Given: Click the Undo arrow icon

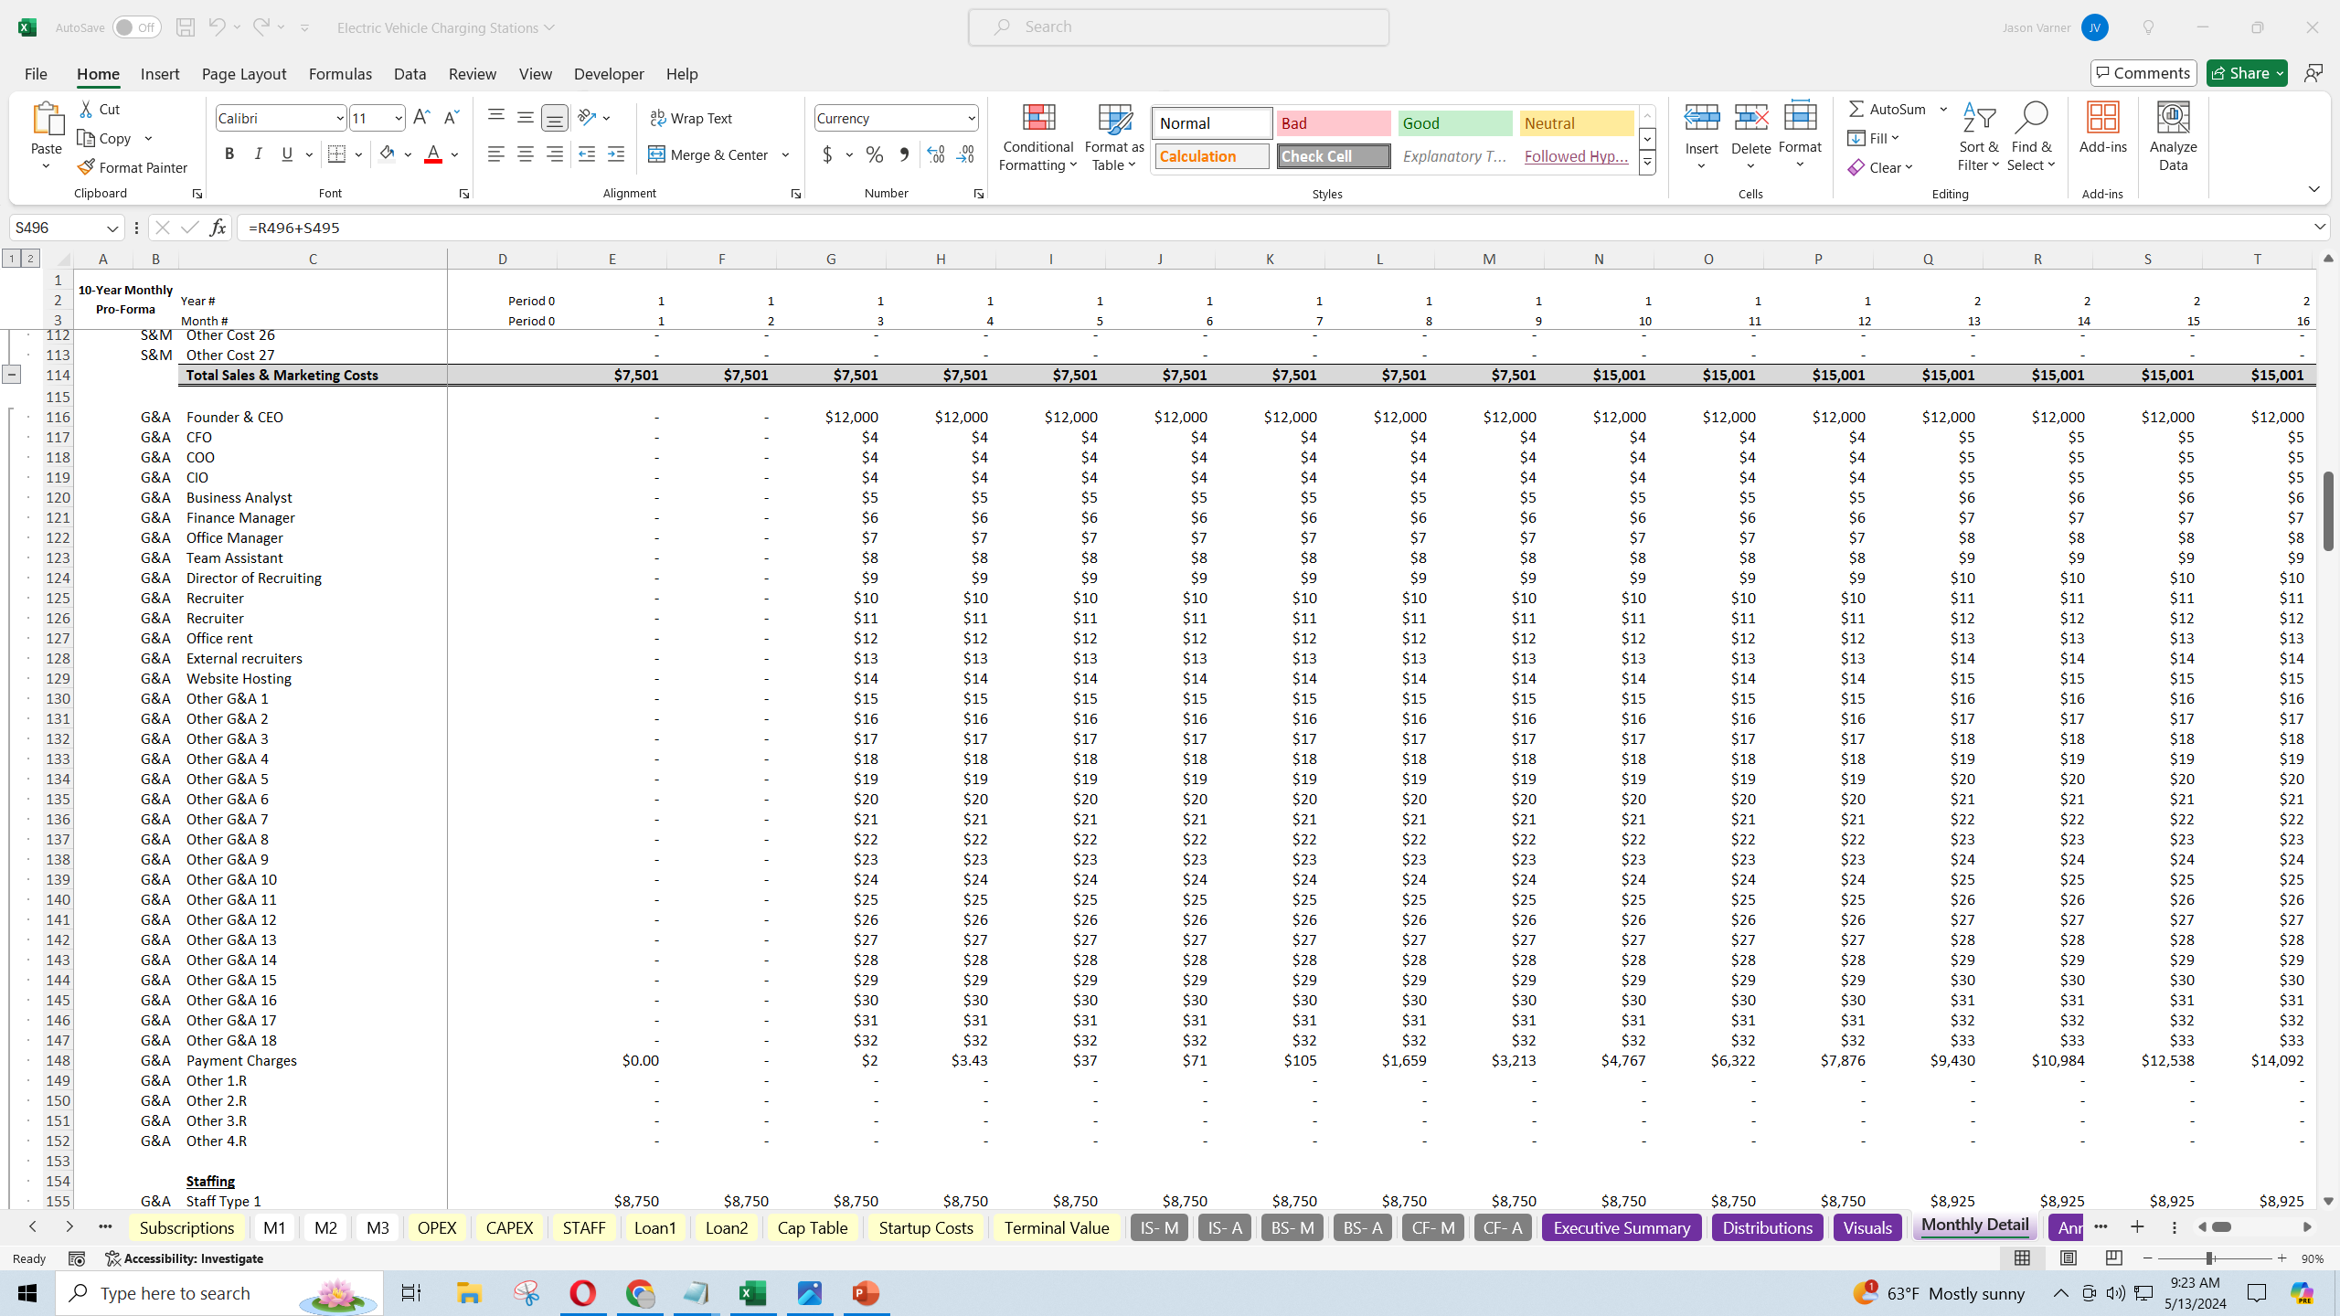Looking at the screenshot, I should (x=217, y=27).
